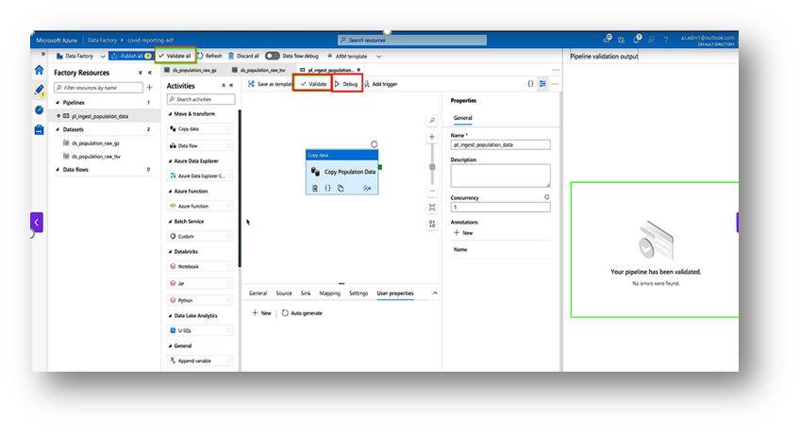Open the Manage toolbox icon
The height and width of the screenshot is (433, 800).
(x=39, y=129)
